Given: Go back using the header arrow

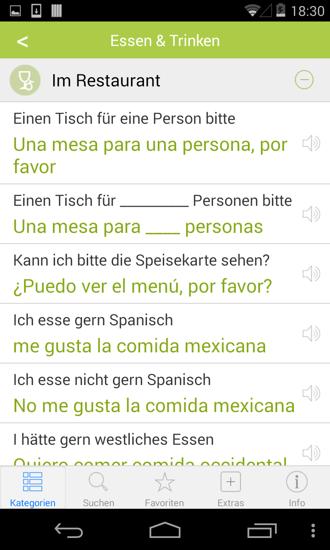Looking at the screenshot, I should 22,41.
